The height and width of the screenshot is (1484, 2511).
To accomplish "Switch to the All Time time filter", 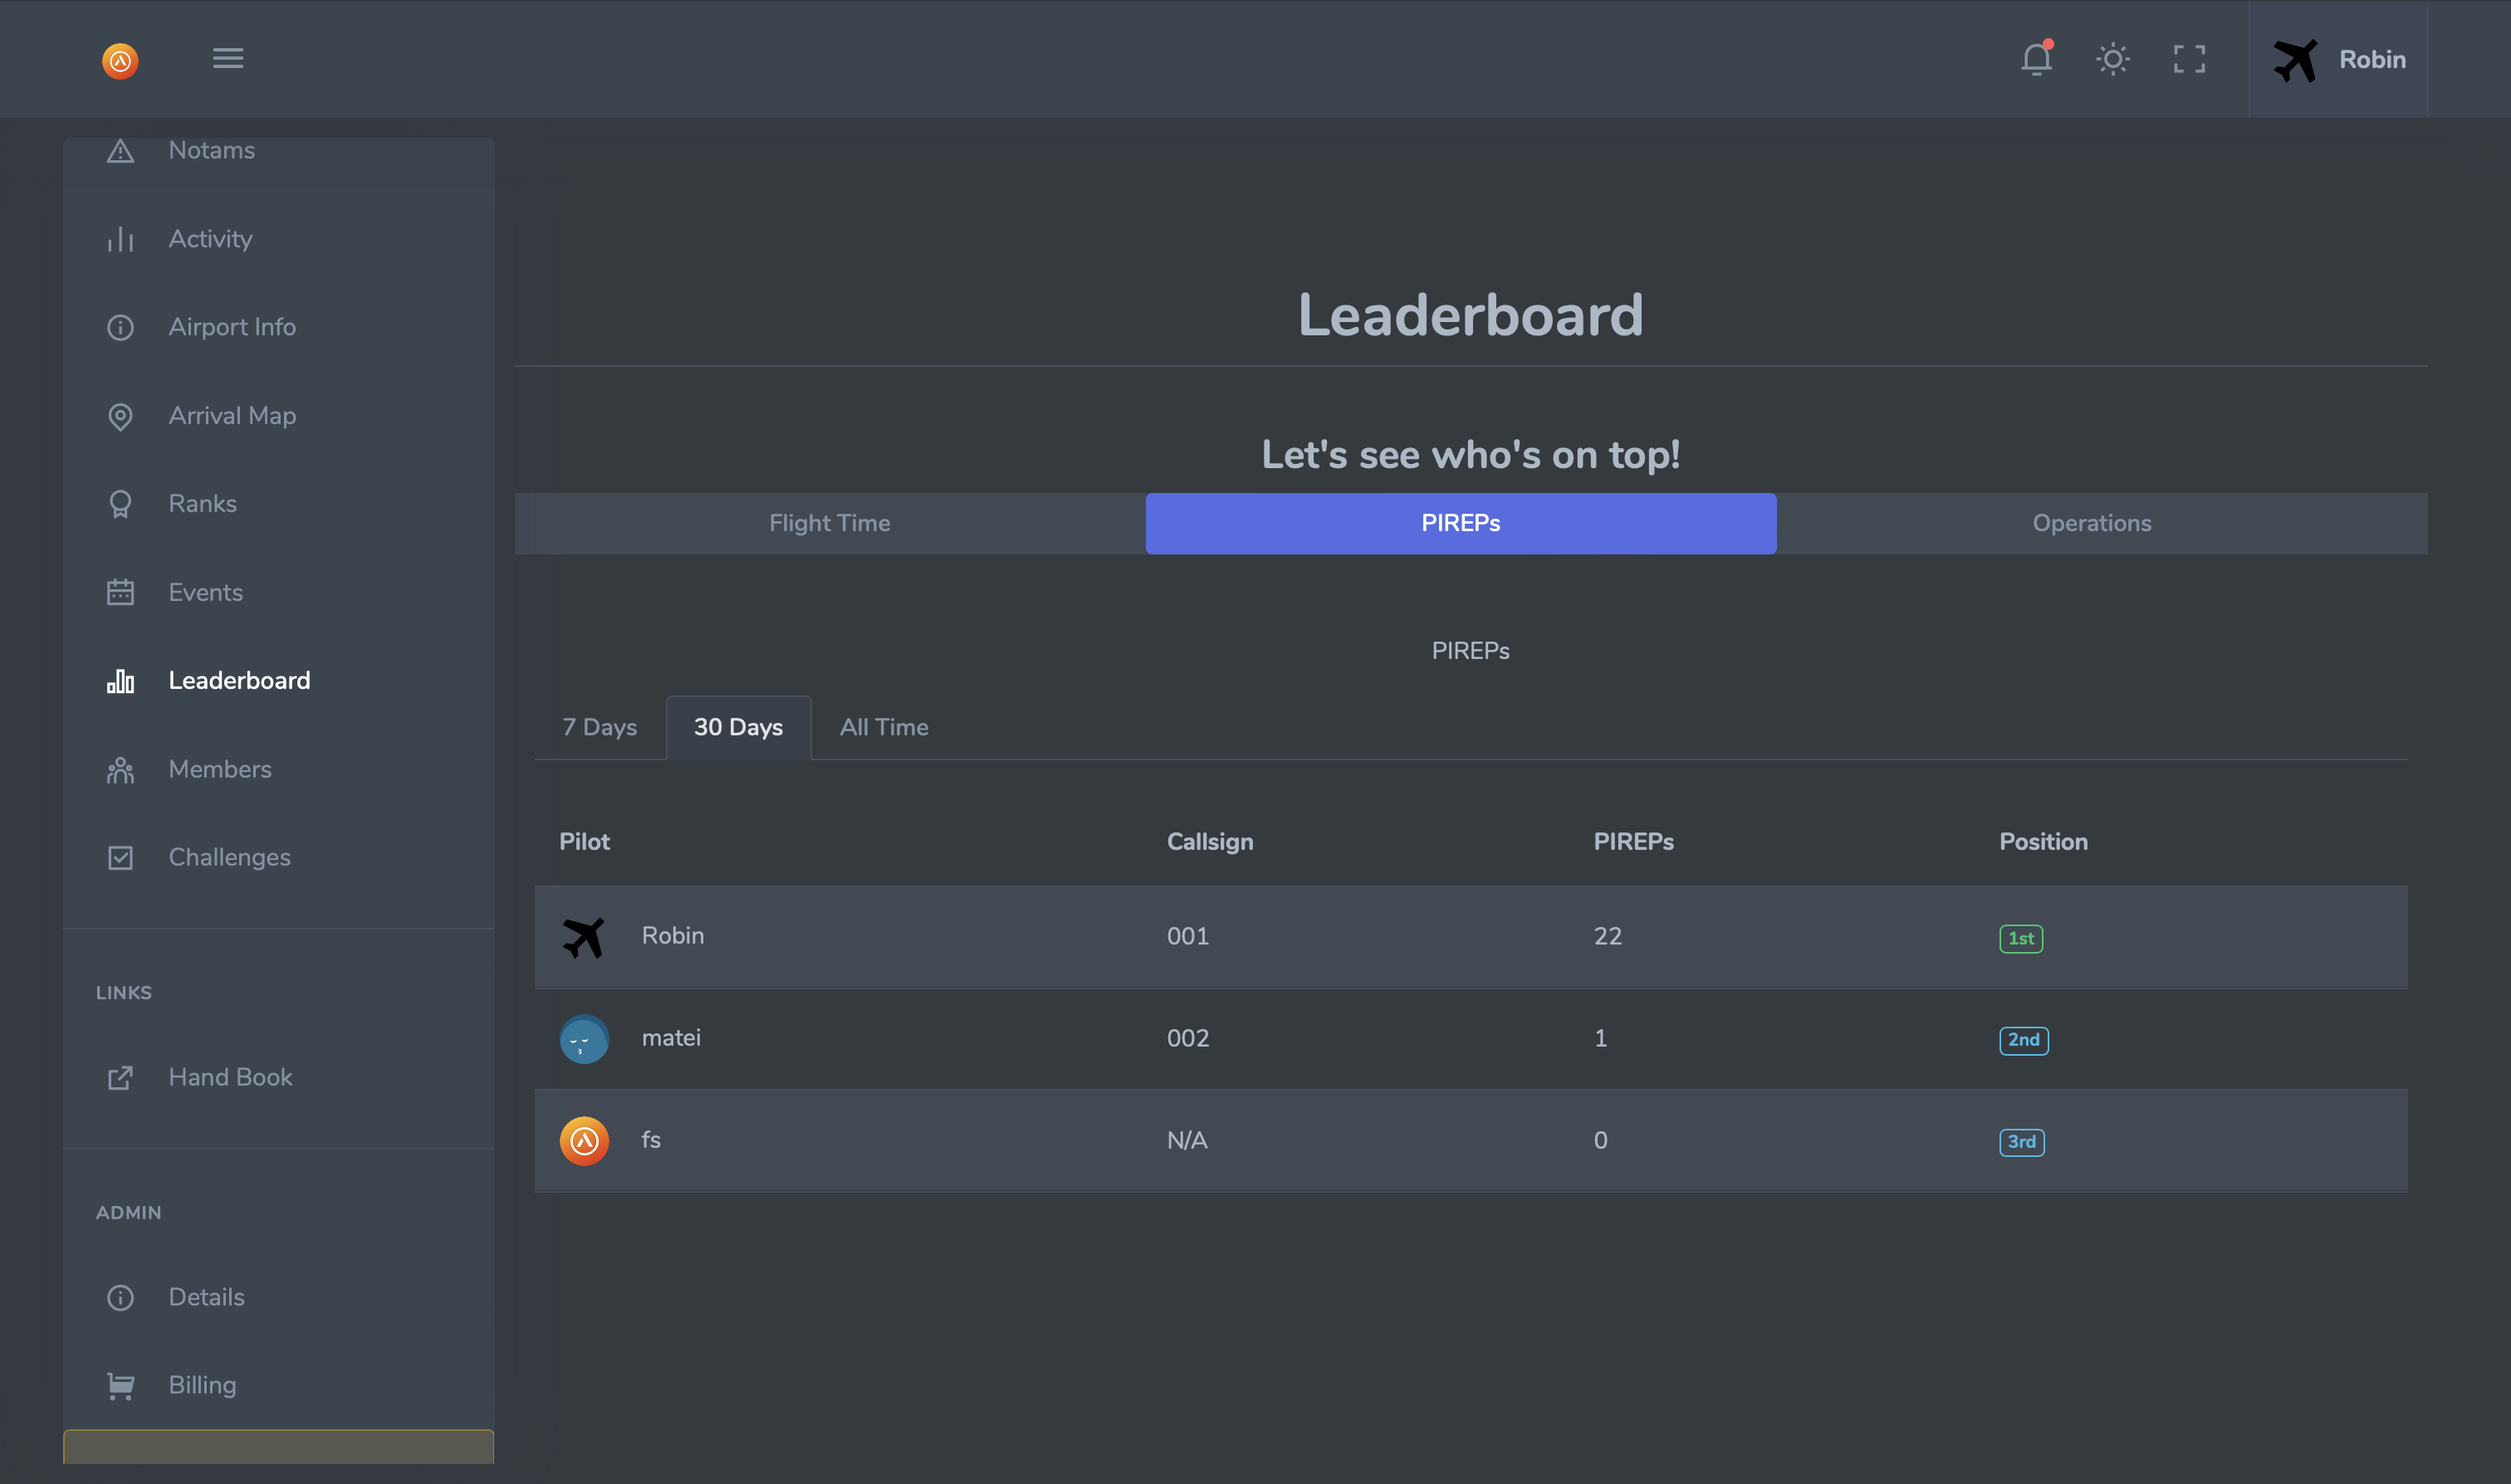I will pos(883,726).
